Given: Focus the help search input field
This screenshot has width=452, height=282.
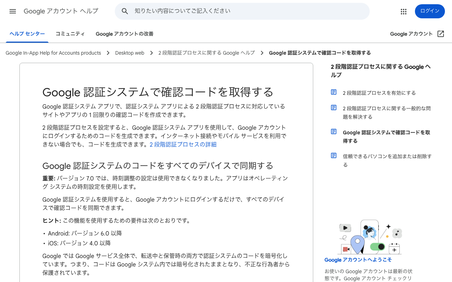Looking at the screenshot, I should (x=242, y=11).
